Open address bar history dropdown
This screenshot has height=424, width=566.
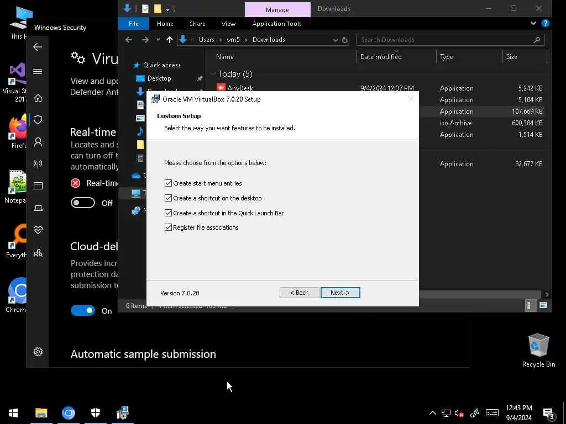click(335, 40)
